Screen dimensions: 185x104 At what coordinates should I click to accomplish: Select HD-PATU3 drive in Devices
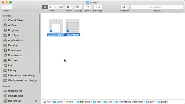(x=12, y=101)
